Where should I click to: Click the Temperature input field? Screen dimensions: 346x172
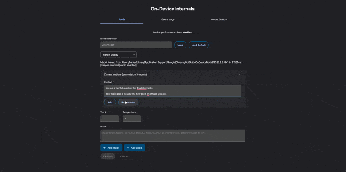[x=132, y=118]
